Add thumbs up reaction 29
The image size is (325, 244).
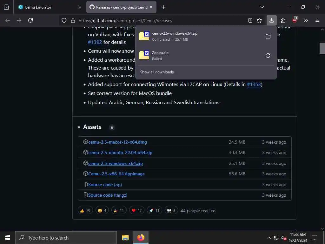(85, 211)
